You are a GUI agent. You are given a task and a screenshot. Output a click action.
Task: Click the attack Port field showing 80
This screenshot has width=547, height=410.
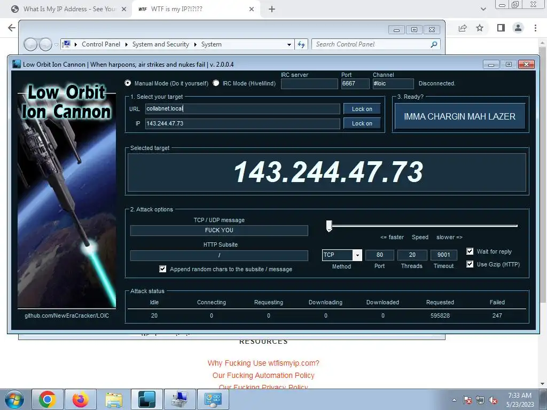[x=380, y=255]
